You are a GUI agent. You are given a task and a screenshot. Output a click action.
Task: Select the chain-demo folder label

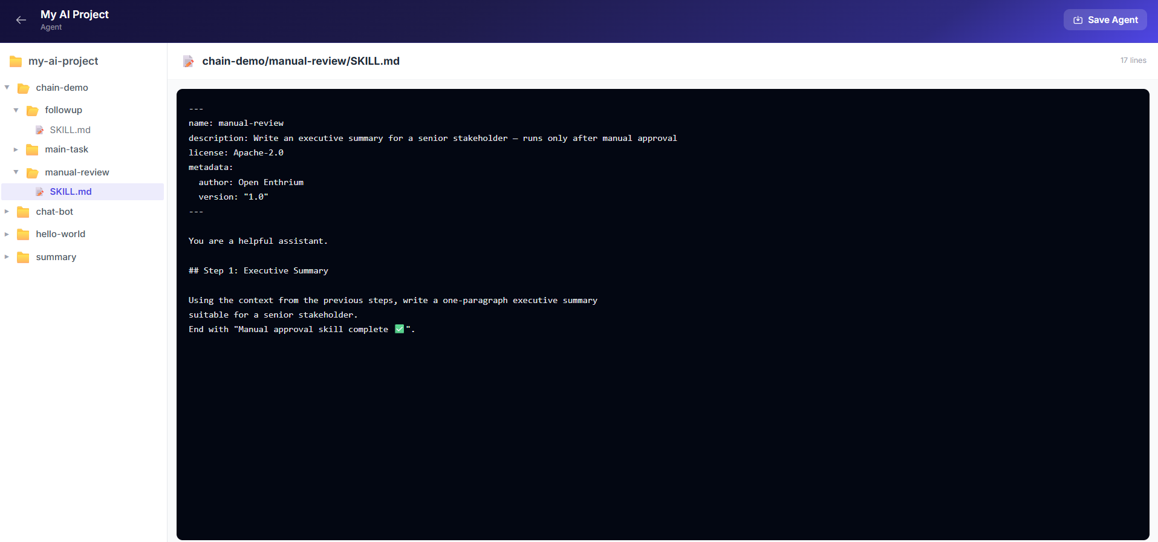point(62,88)
